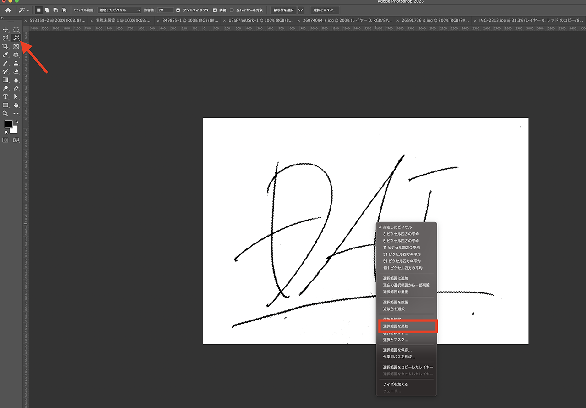Choose Add to Selection mode icon
Image resolution: width=586 pixels, height=408 pixels.
coord(48,10)
